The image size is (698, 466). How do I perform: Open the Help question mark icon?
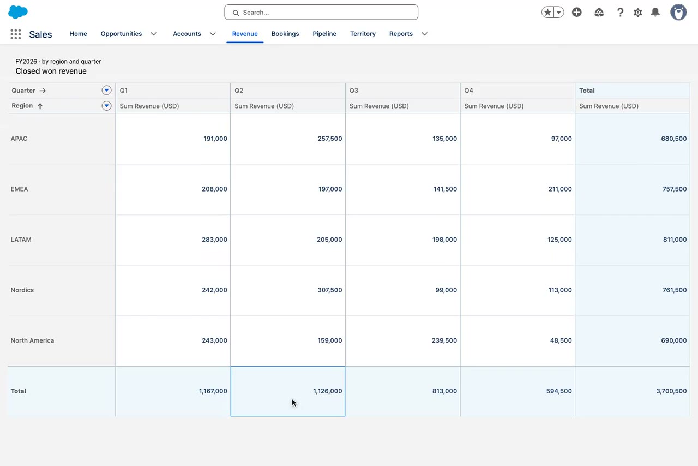click(x=620, y=12)
